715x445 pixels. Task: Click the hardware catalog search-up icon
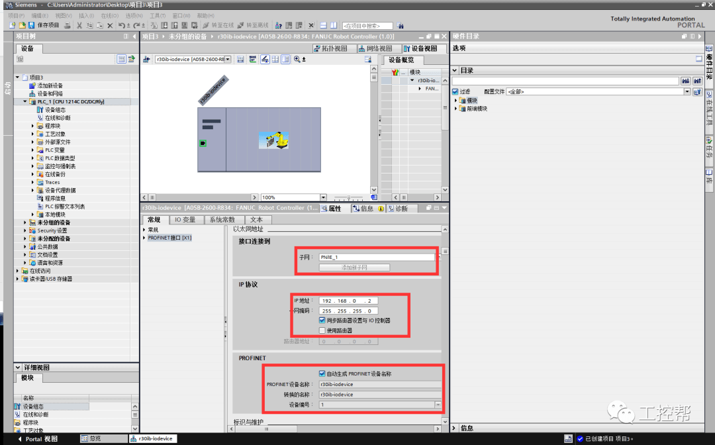coord(697,81)
